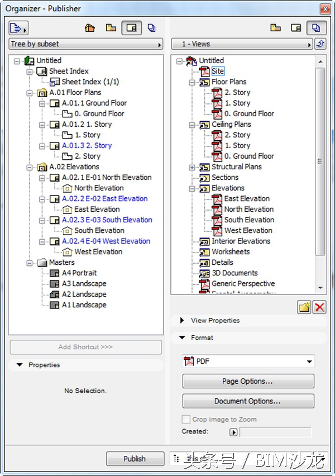
Task: Expand the Structural Plans folder
Action: tap(193, 167)
